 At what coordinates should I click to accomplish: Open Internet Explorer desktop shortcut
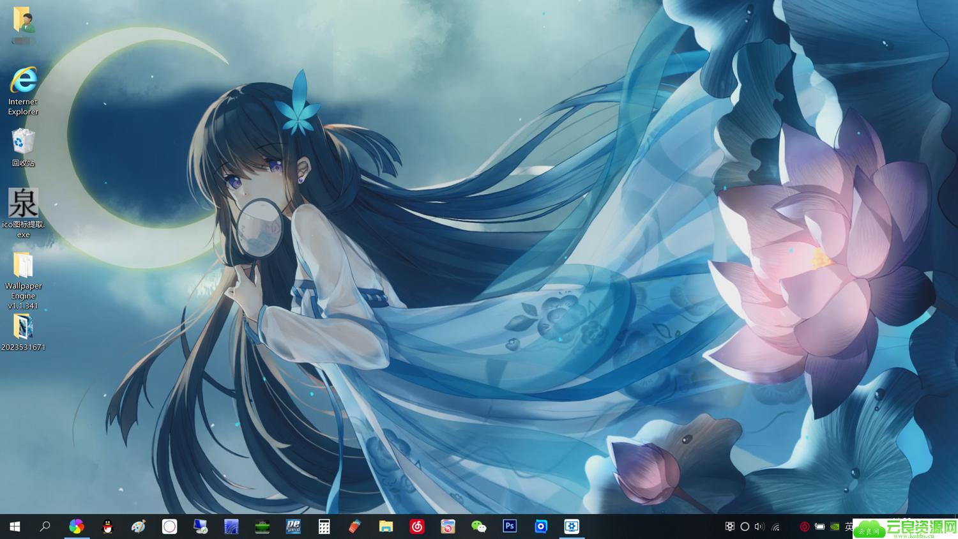(23, 82)
